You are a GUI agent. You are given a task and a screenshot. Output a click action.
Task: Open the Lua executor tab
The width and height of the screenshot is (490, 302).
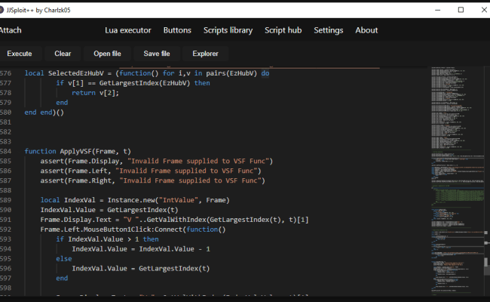(x=128, y=30)
